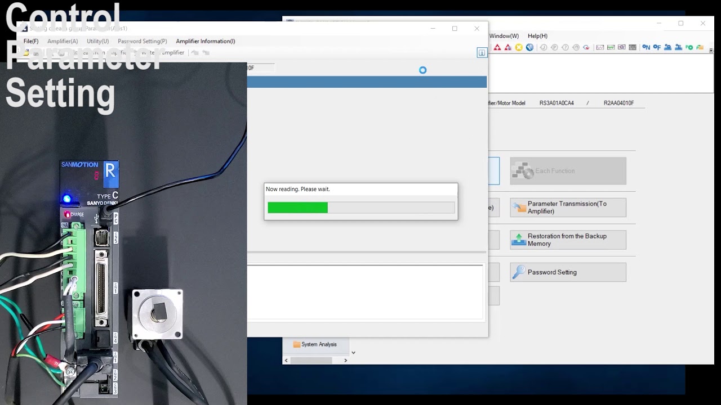Open Help(H) menu in main window
Screen dimensions: 721x405
537,36
